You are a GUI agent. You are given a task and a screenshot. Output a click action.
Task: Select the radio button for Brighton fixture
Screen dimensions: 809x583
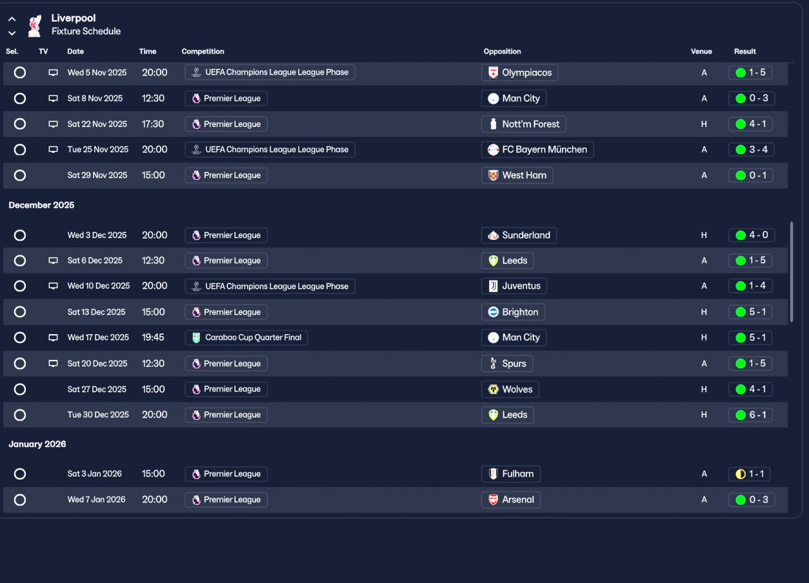coord(20,311)
